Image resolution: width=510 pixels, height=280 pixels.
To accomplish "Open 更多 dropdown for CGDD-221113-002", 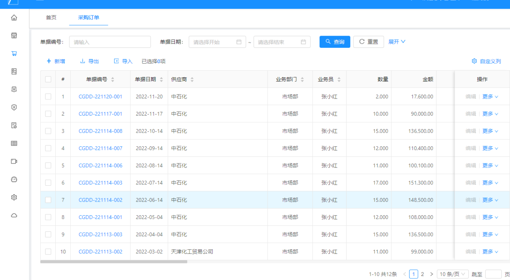I will pos(490,252).
